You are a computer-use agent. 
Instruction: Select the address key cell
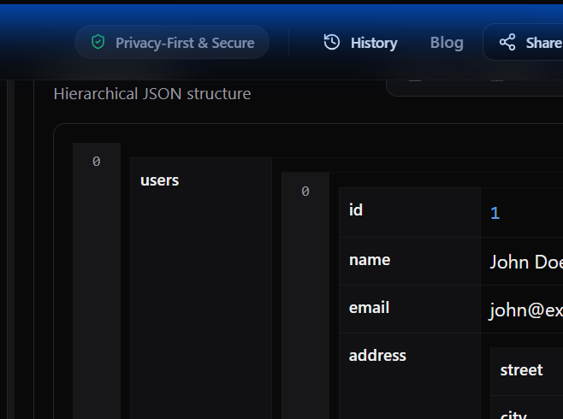click(377, 356)
